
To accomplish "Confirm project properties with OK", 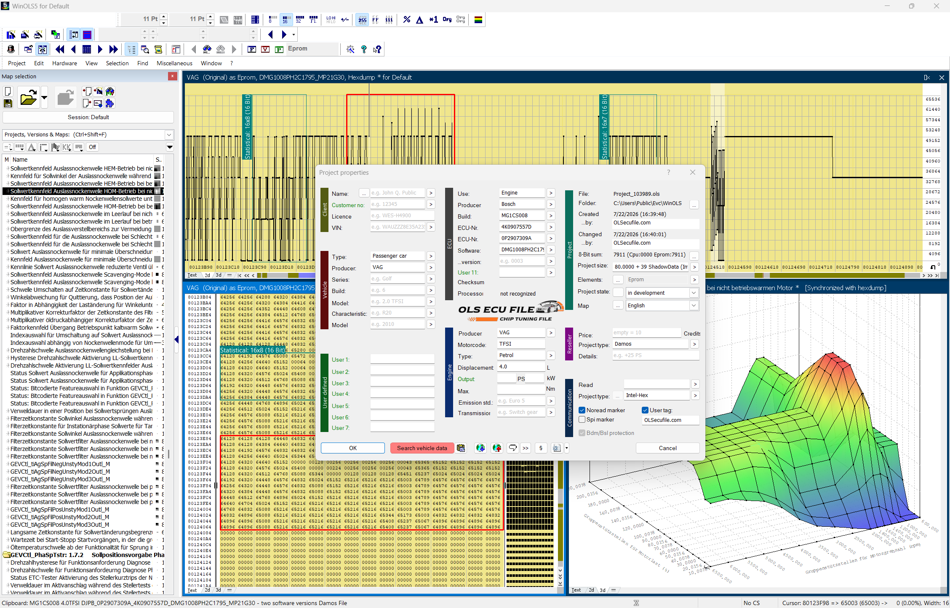I will click(x=353, y=448).
